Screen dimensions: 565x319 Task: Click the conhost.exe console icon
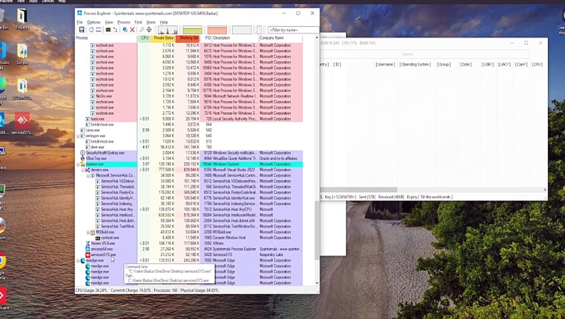pos(97,238)
